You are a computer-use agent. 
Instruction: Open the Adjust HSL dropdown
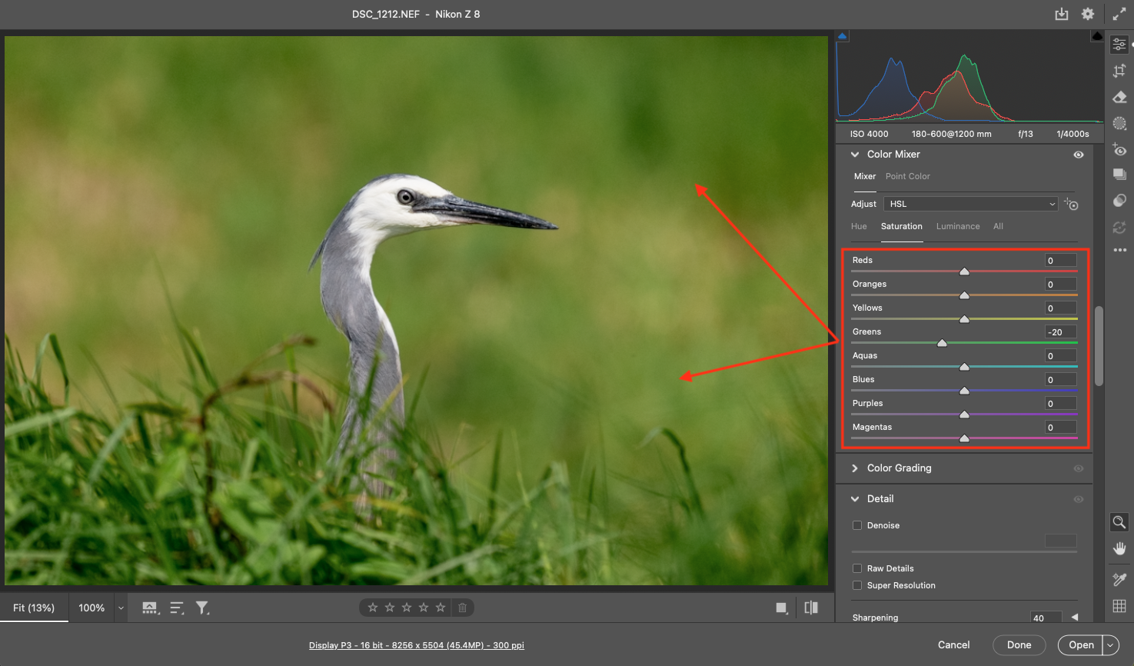(972, 204)
